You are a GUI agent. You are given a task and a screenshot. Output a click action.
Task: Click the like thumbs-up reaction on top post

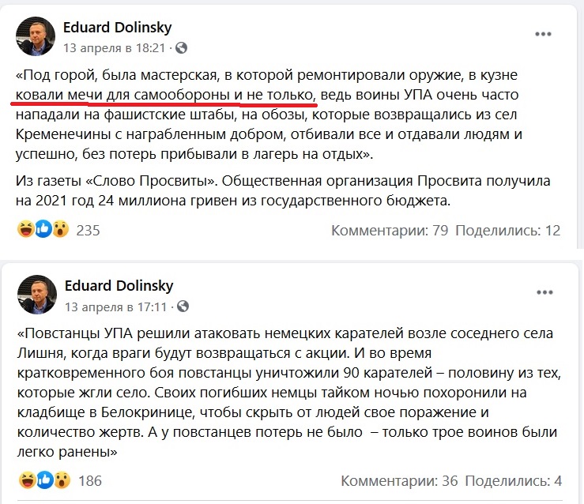[43, 230]
